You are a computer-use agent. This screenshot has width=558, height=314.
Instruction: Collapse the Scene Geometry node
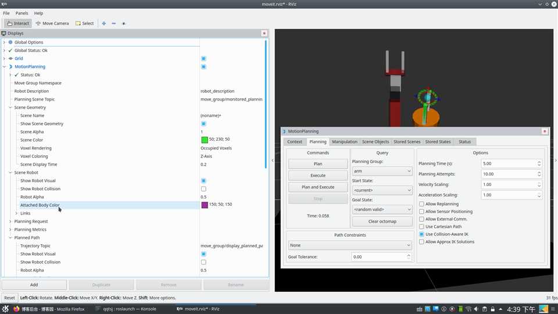[x=10, y=107]
